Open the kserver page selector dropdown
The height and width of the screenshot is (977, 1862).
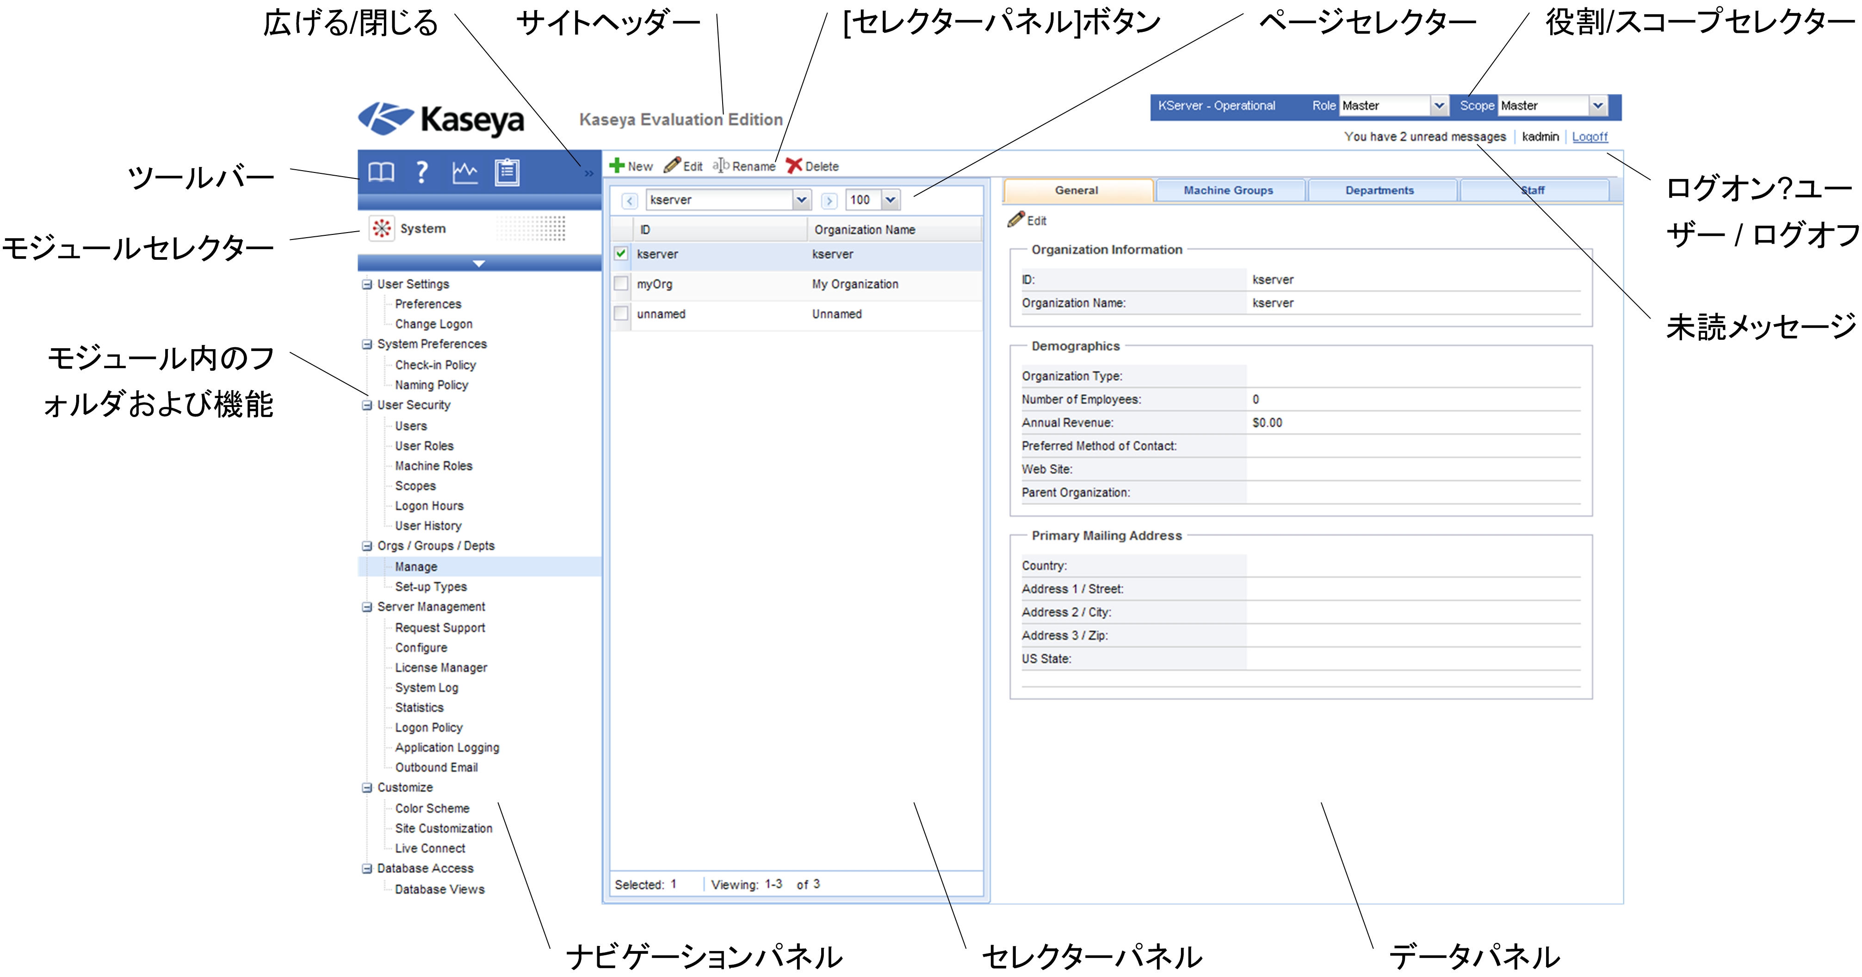point(801,200)
